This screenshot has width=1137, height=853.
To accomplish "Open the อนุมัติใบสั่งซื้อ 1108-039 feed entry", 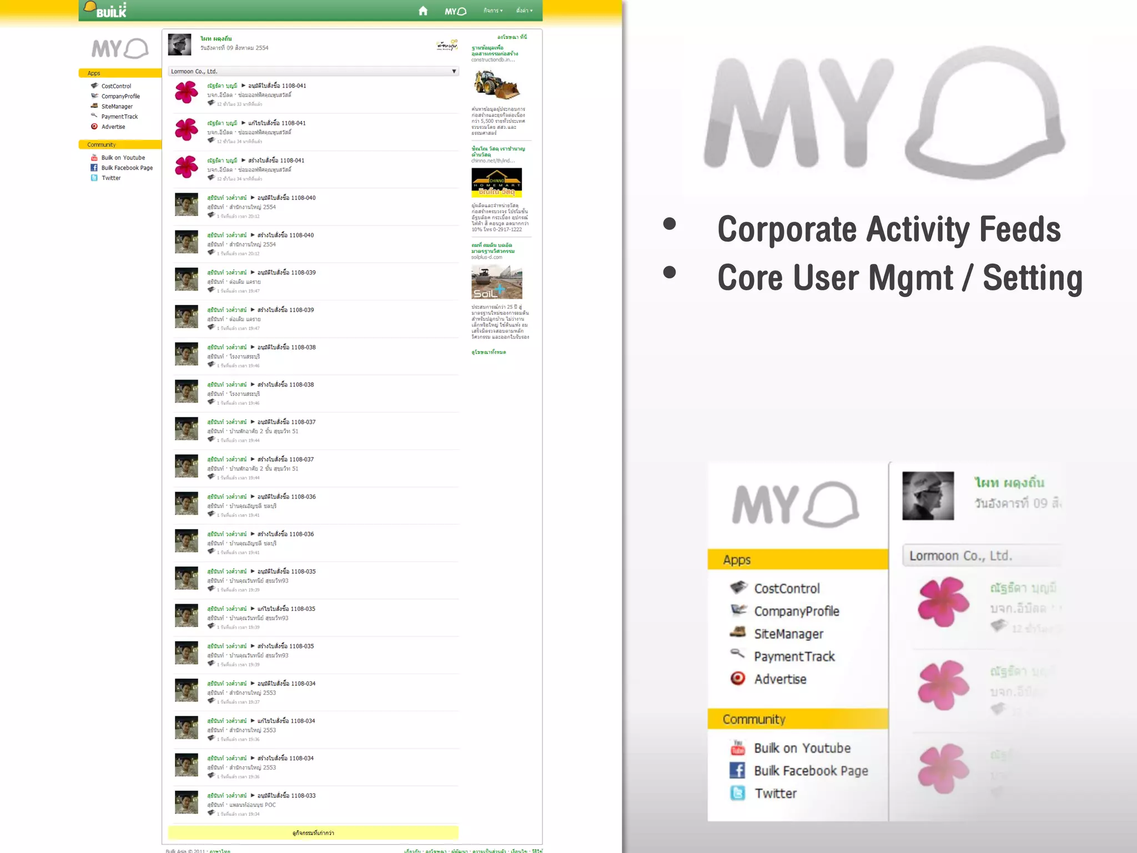I will point(286,272).
